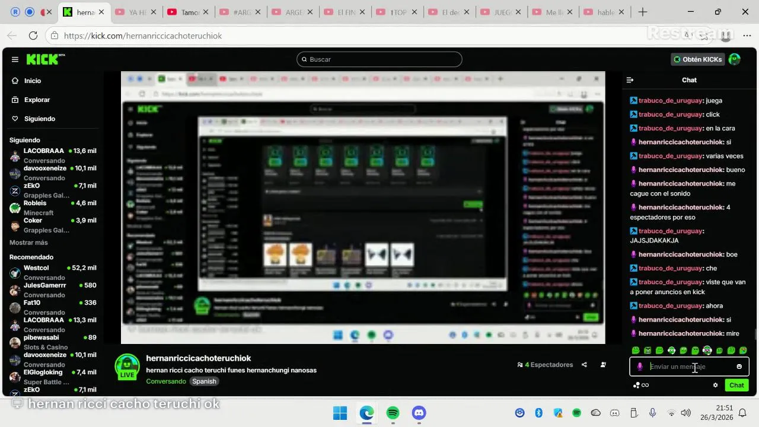Viewport: 759px width, 427px height.
Task: Collapse the chat panel with the arrow icon
Action: pyautogui.click(x=630, y=80)
